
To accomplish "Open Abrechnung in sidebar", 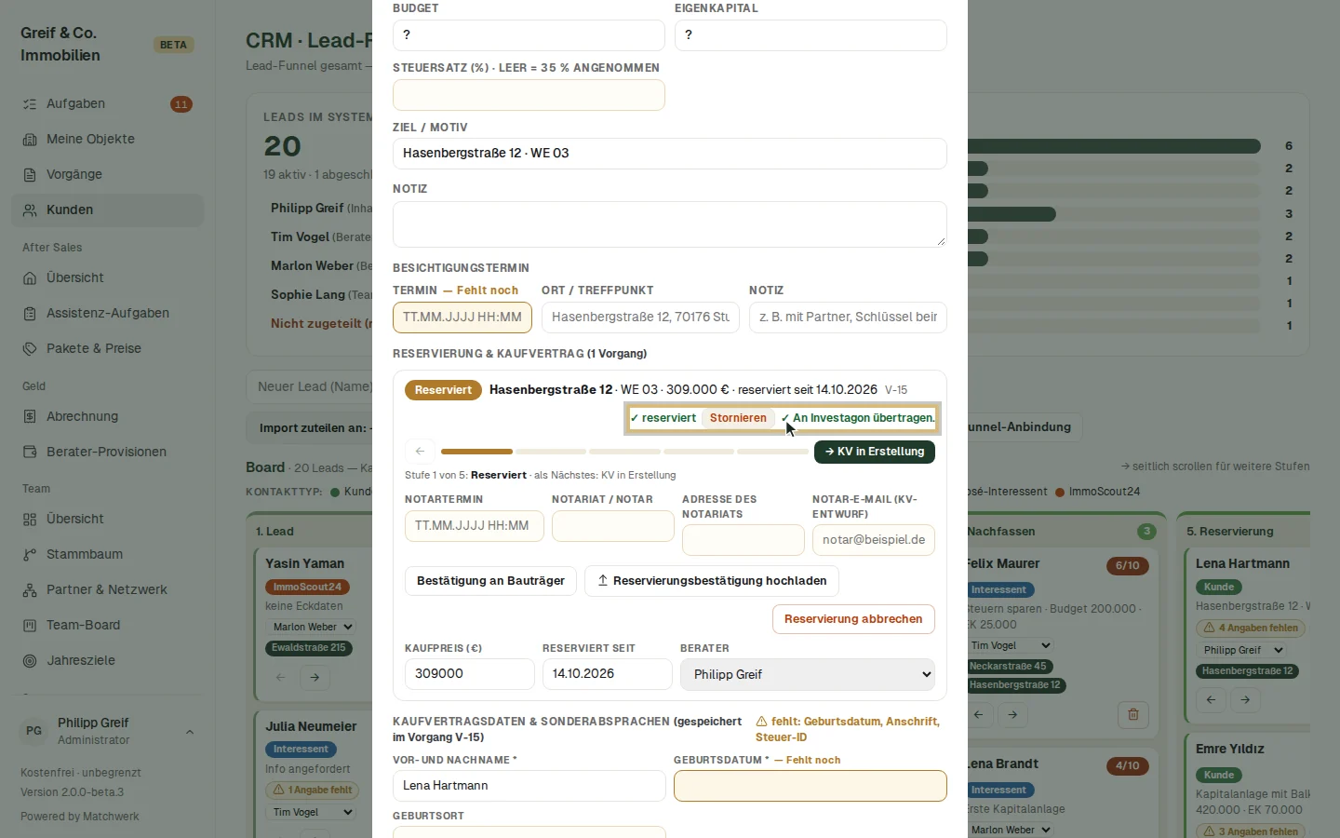I will click(x=107, y=417).
